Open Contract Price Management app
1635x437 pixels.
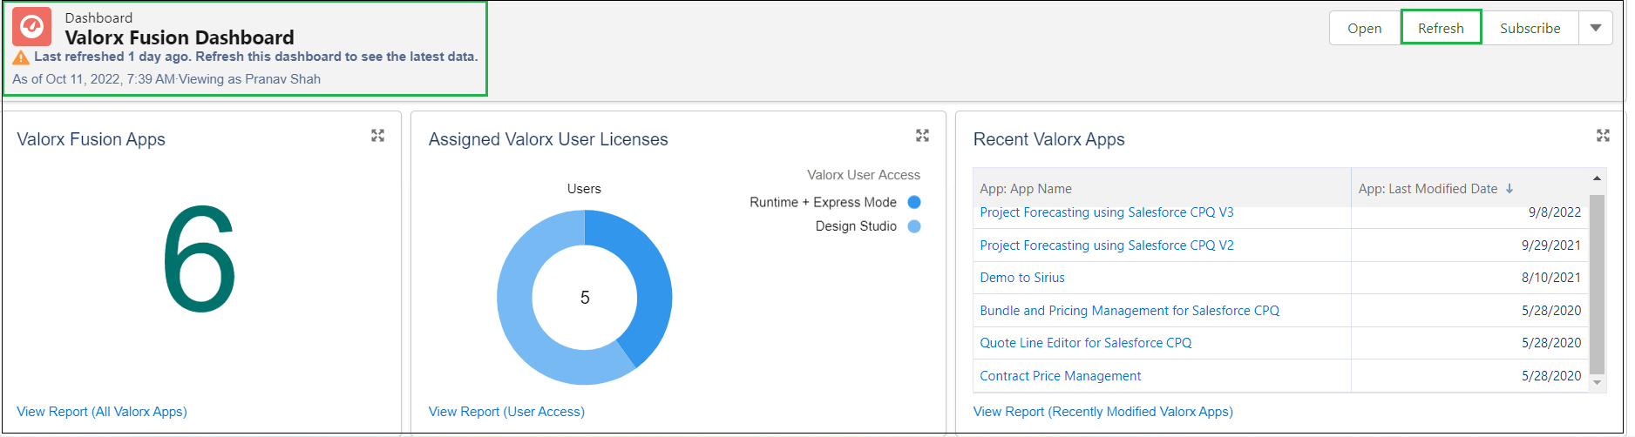click(1061, 376)
